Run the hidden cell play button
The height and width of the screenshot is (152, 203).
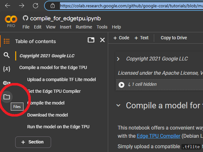[121, 85]
